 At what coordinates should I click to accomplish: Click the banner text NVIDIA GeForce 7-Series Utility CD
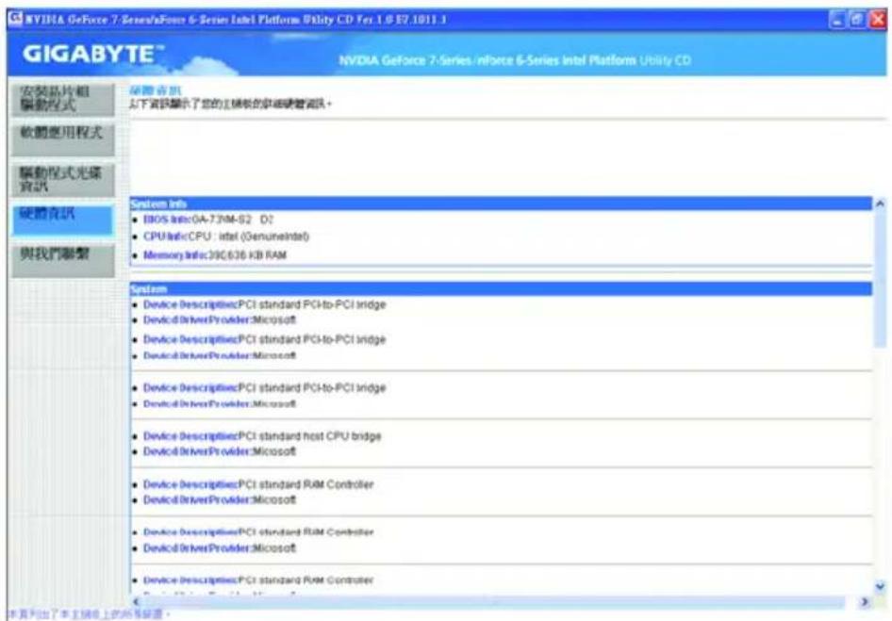pyautogui.click(x=515, y=60)
